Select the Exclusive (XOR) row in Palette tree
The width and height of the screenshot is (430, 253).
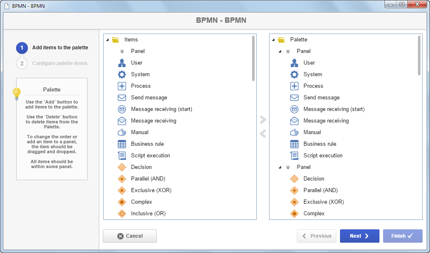coord(345,202)
